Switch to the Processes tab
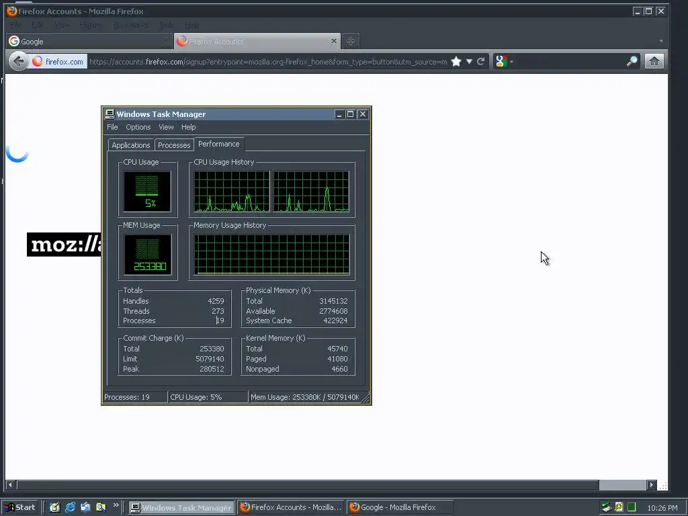Screen dimensions: 688x516 tap(174, 145)
